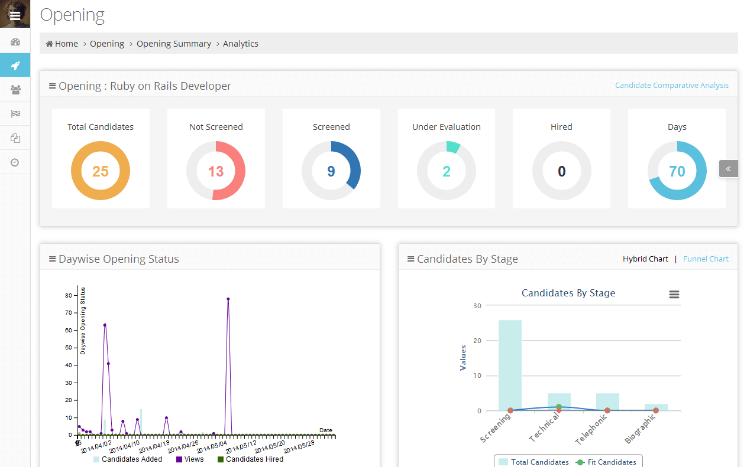The image size is (747, 467).
Task: Toggle the Total Candidates legend entry
Action: [533, 462]
